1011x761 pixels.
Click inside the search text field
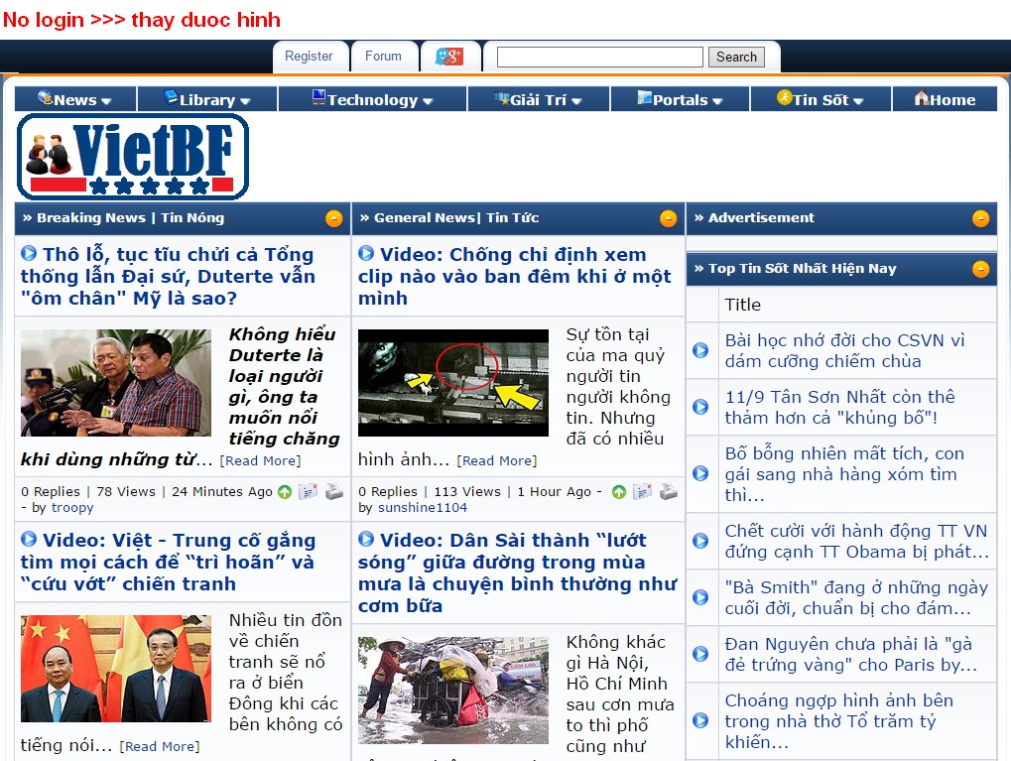click(599, 57)
